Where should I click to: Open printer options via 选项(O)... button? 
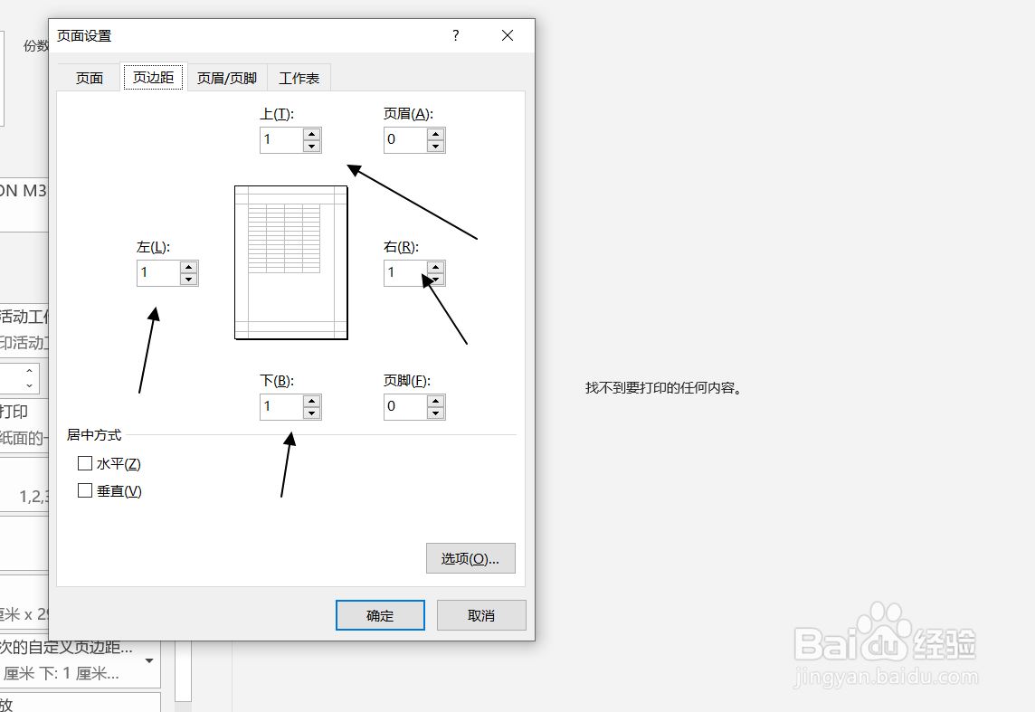click(470, 558)
